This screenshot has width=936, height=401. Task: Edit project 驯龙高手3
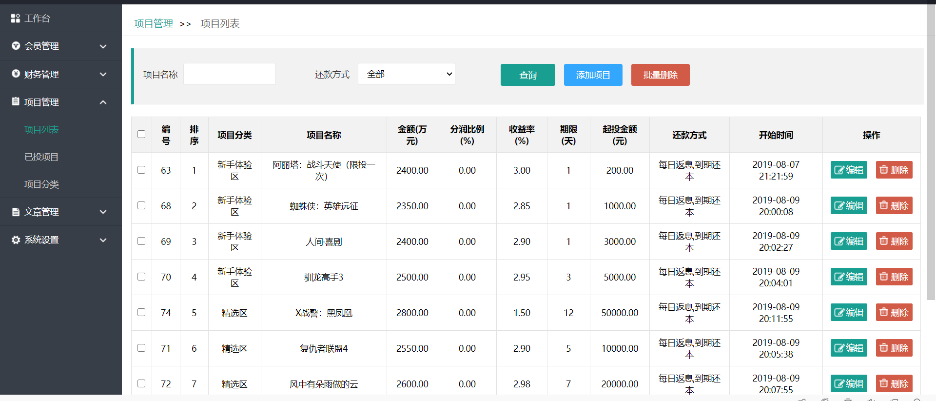click(849, 277)
